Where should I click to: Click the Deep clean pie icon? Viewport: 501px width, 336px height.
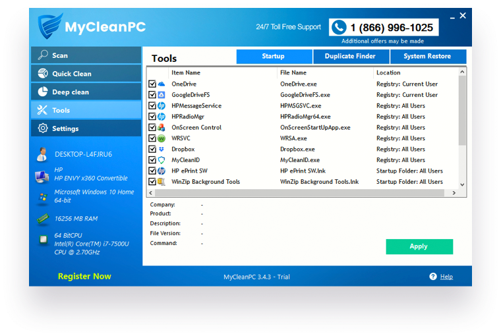coord(43,92)
